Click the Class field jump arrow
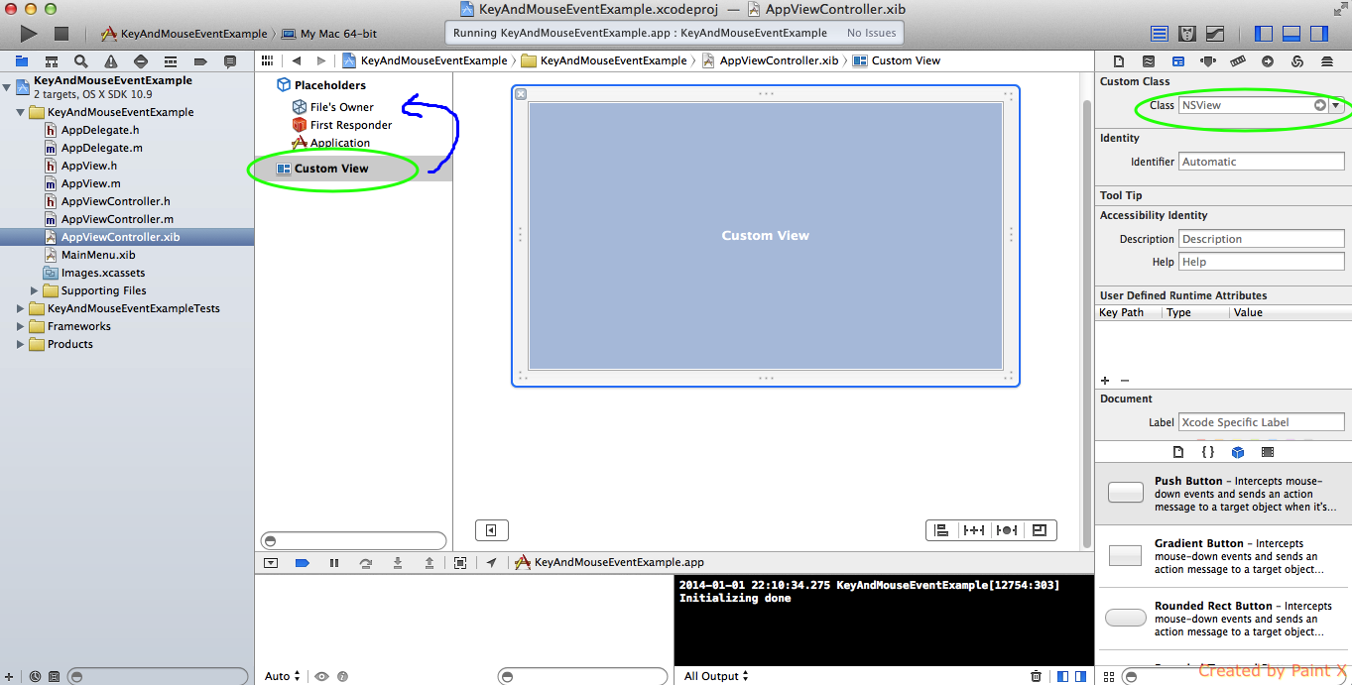Image resolution: width=1352 pixels, height=685 pixels. coord(1320,105)
